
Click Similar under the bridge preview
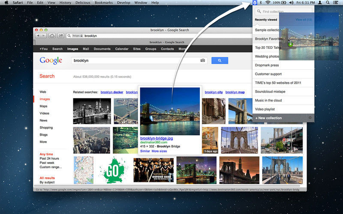pyautogui.click(x=145, y=151)
